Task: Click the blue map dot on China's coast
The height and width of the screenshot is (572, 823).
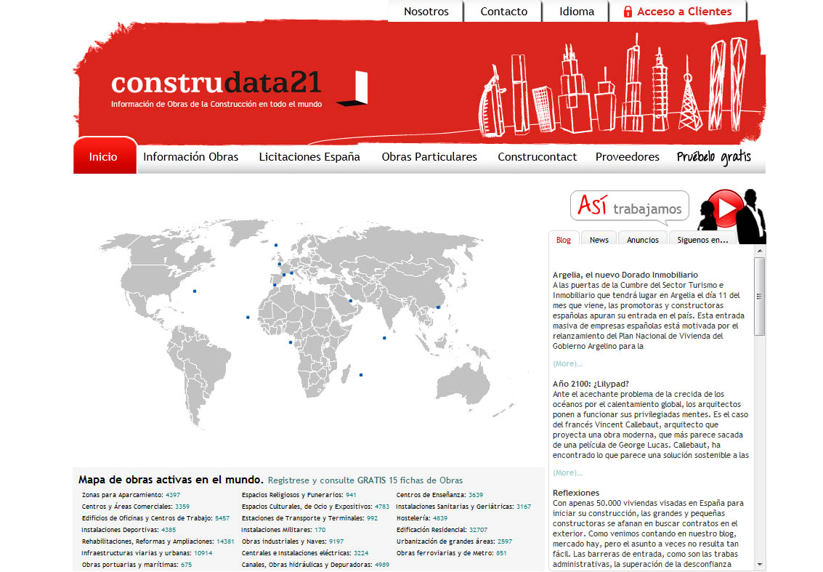Action: tap(438, 307)
